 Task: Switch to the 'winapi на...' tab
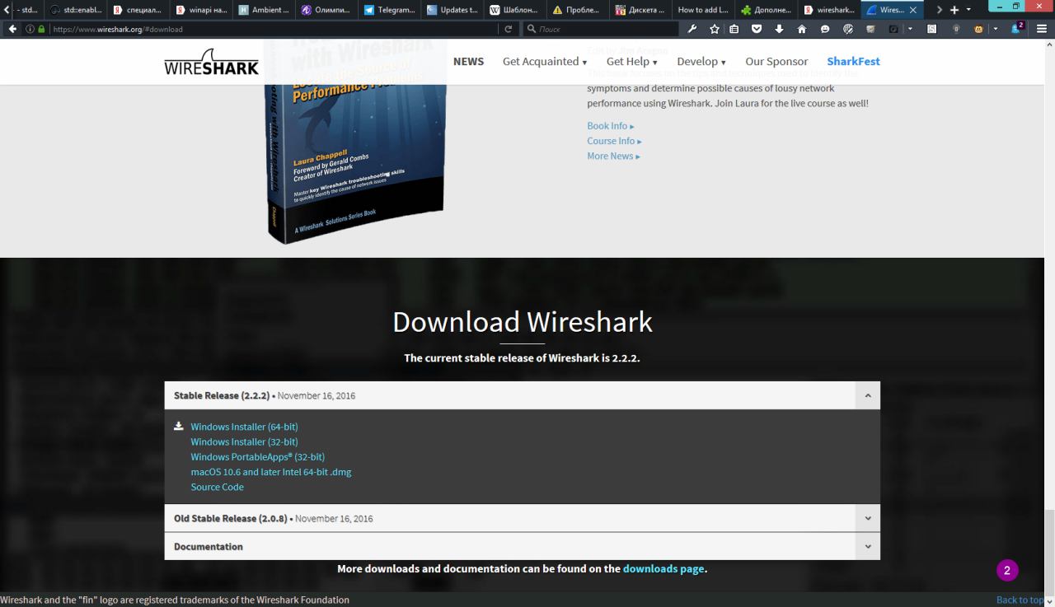[x=201, y=10]
